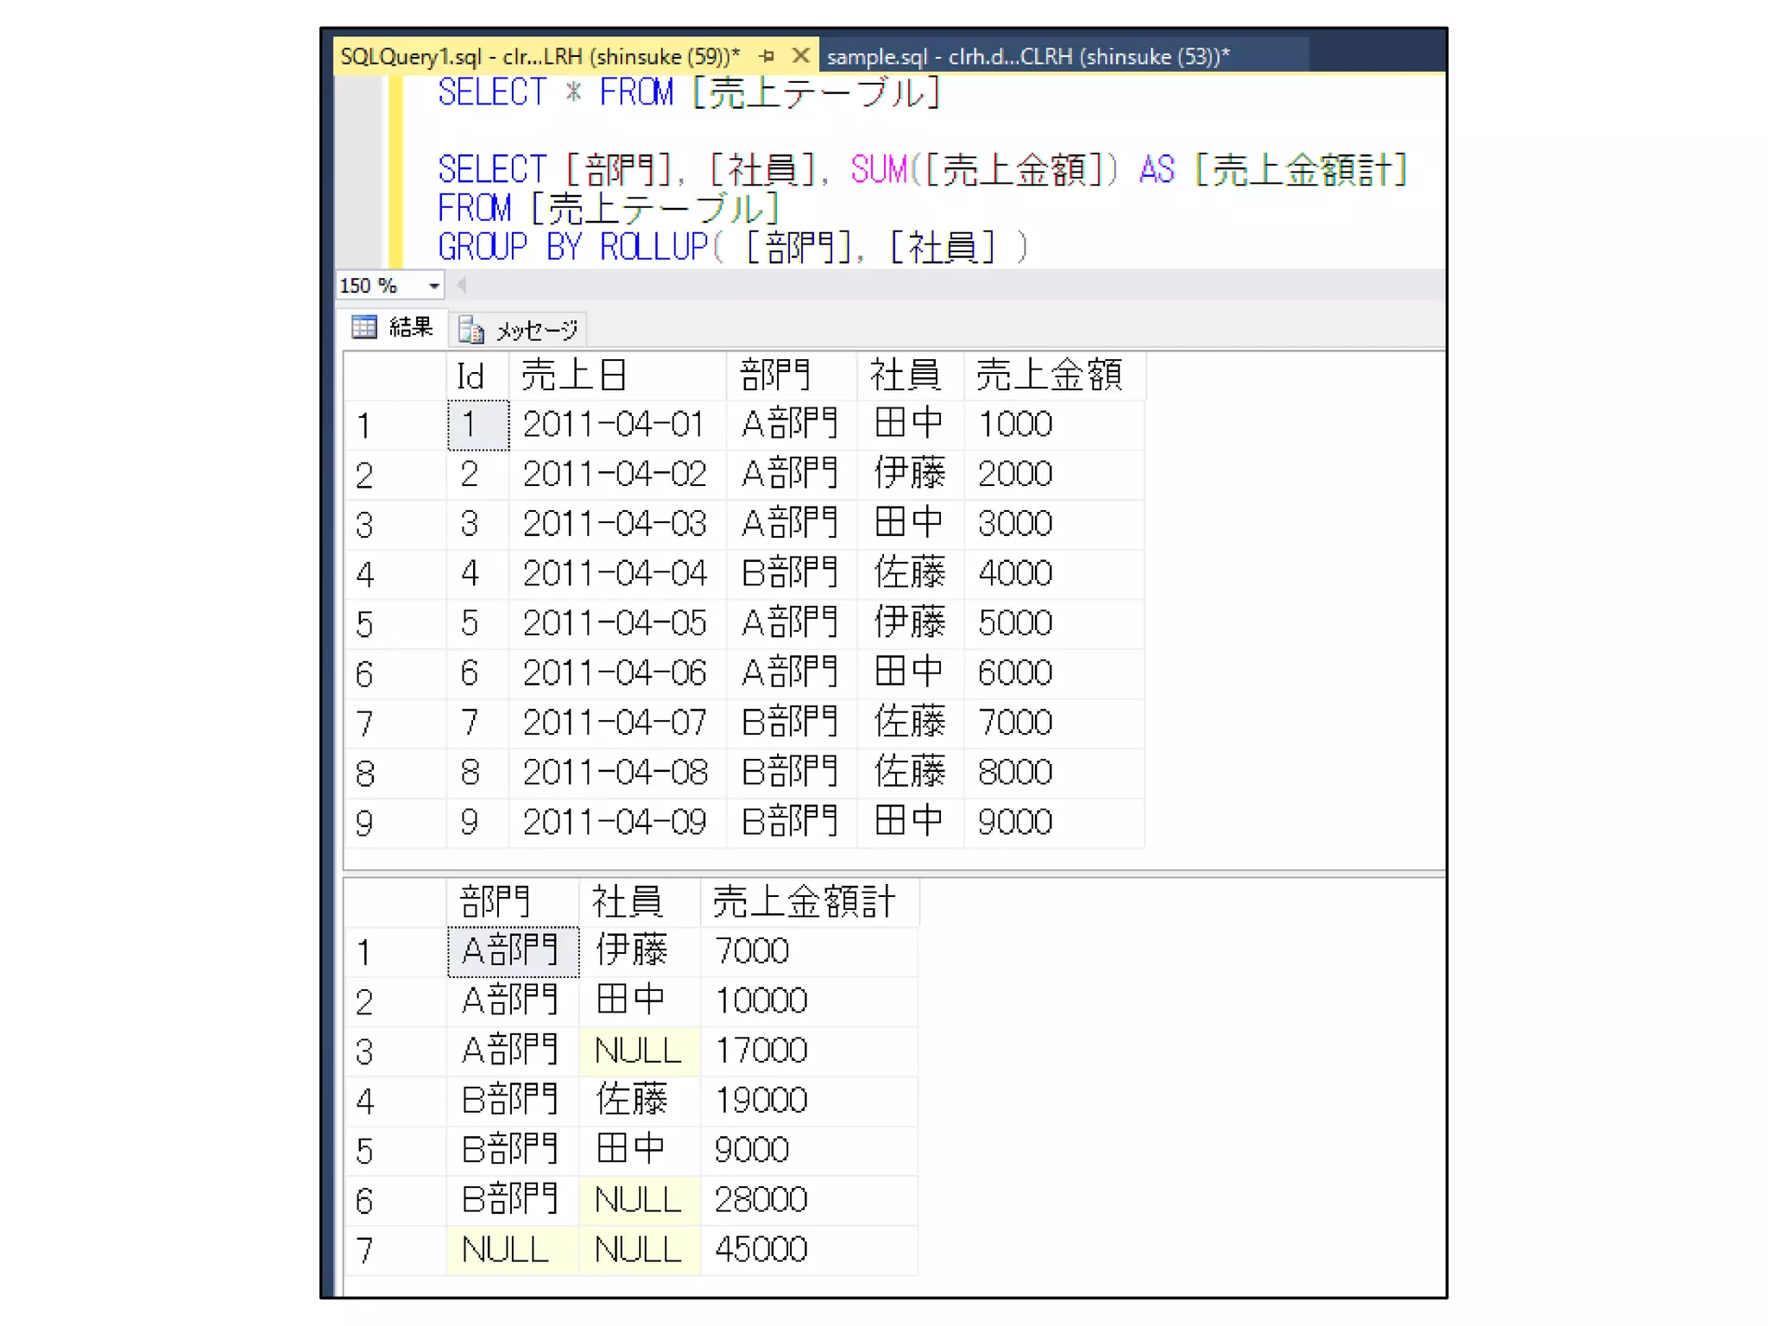
Task: Click cell containing 2011-04-07
Action: click(x=615, y=723)
